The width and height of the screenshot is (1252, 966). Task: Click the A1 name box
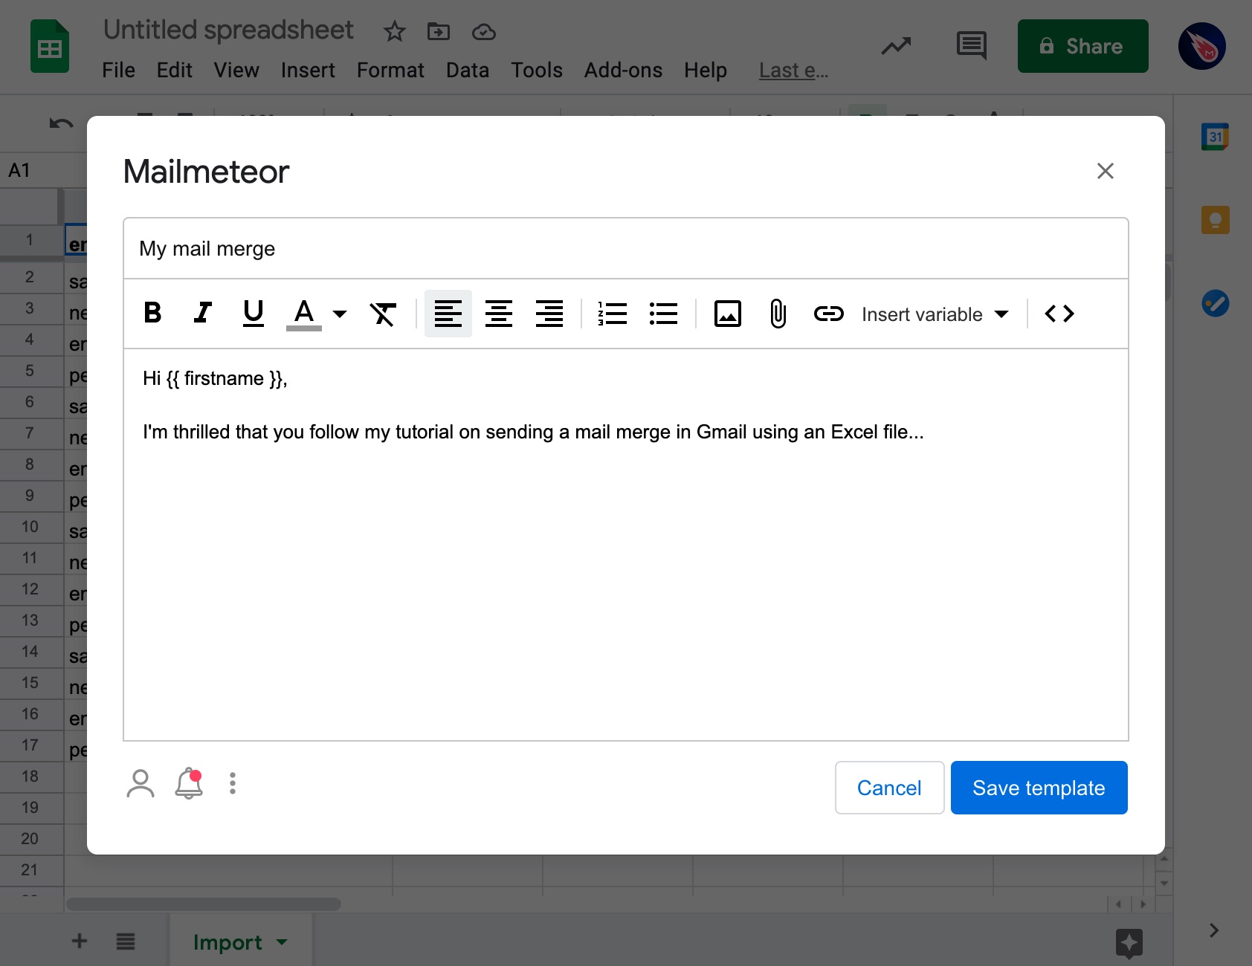pos(43,170)
